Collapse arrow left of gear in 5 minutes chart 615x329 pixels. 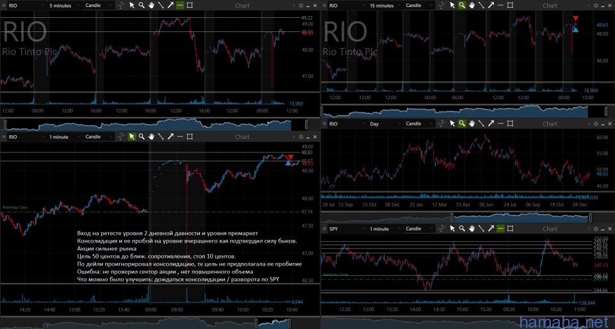point(294,6)
